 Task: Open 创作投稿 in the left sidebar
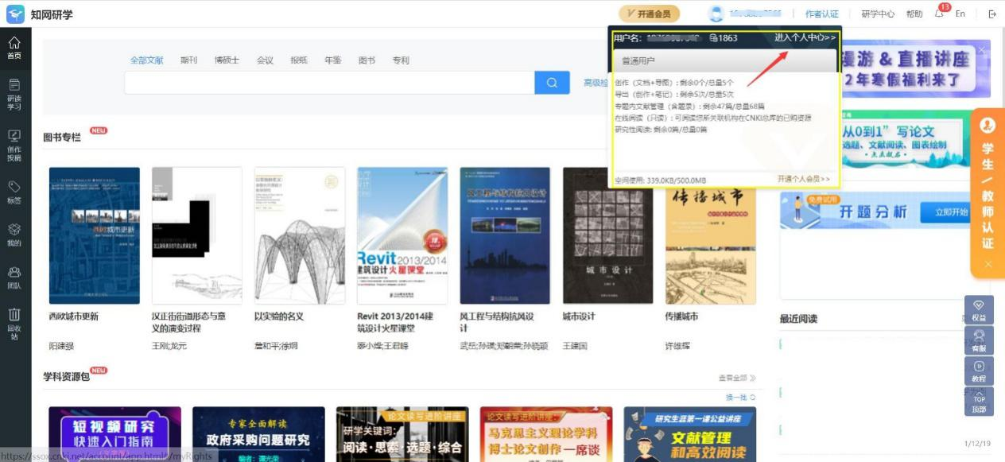(x=14, y=145)
